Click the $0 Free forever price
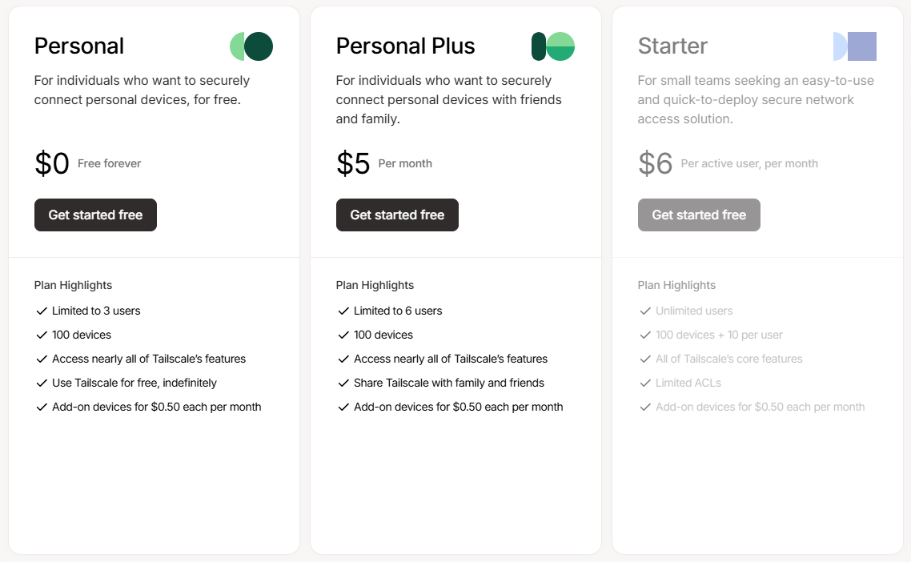 (x=52, y=163)
